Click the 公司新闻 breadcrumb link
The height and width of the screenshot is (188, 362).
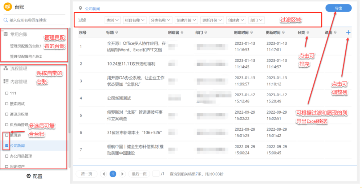coord(93,9)
